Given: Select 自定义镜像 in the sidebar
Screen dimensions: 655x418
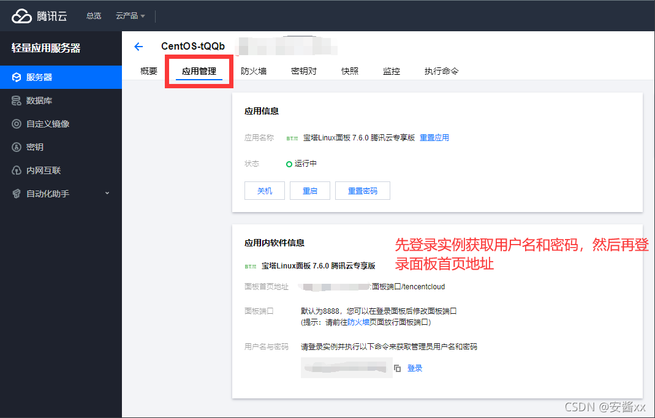Looking at the screenshot, I should pyautogui.click(x=61, y=124).
